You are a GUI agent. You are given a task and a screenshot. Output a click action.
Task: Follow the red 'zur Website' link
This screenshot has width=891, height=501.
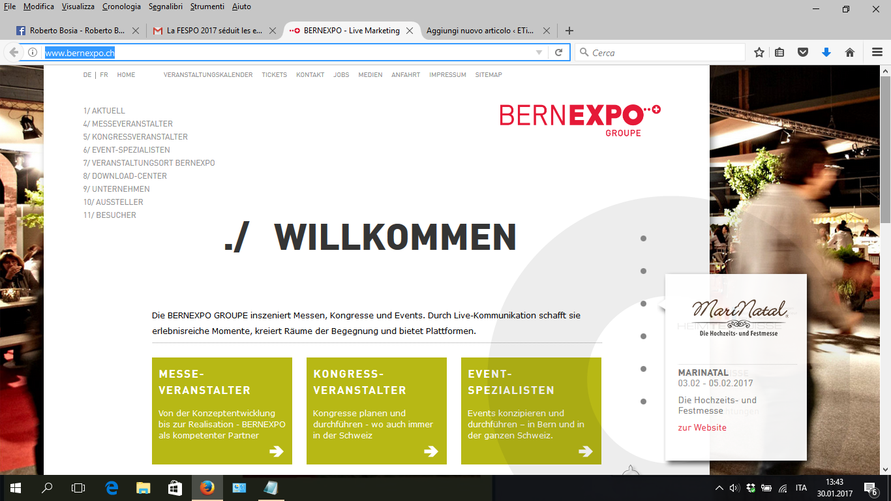(x=702, y=428)
